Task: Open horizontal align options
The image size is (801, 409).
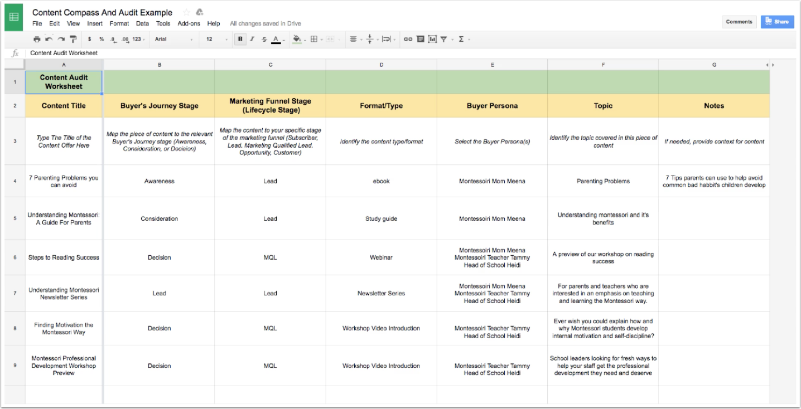Action: click(x=354, y=39)
